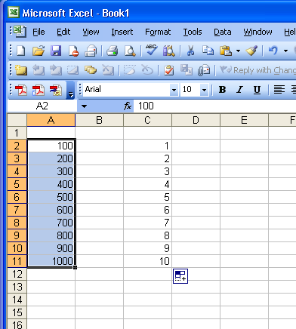This screenshot has height=329, width=296.
Task: Click the formula bar showing 100
Action: [x=214, y=106]
